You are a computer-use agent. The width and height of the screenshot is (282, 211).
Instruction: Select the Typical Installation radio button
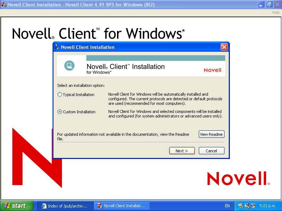pos(60,95)
